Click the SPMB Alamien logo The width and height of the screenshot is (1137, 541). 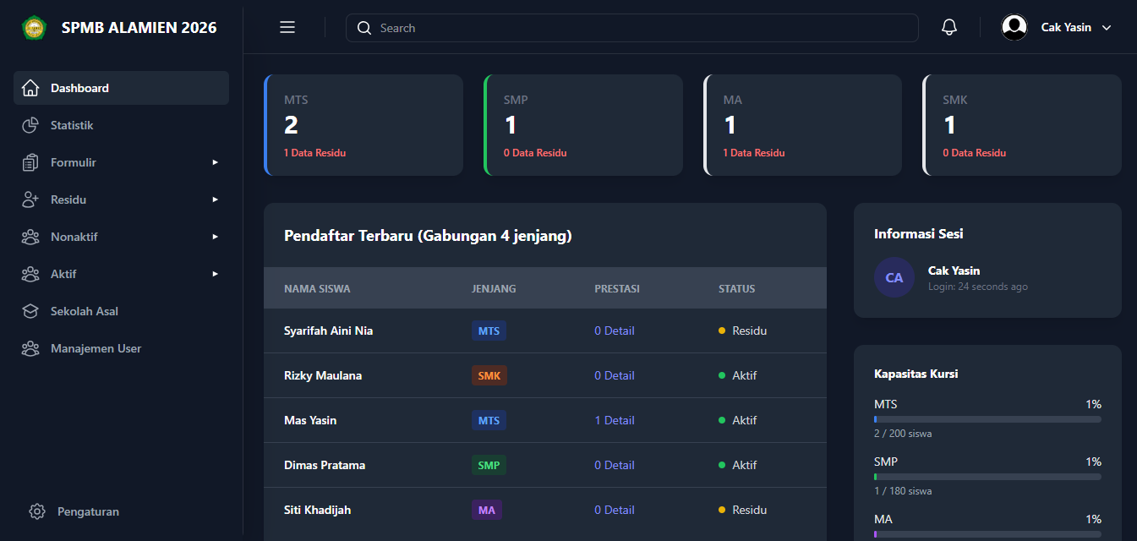[34, 26]
